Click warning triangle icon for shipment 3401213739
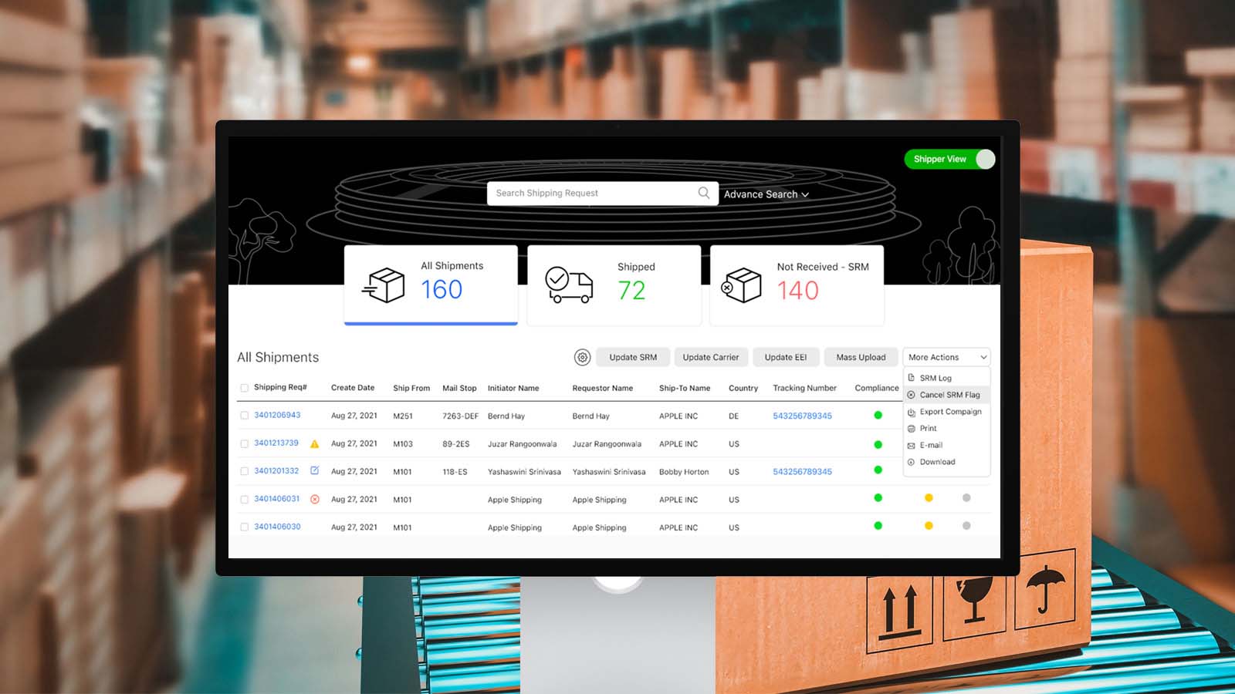 coord(314,444)
